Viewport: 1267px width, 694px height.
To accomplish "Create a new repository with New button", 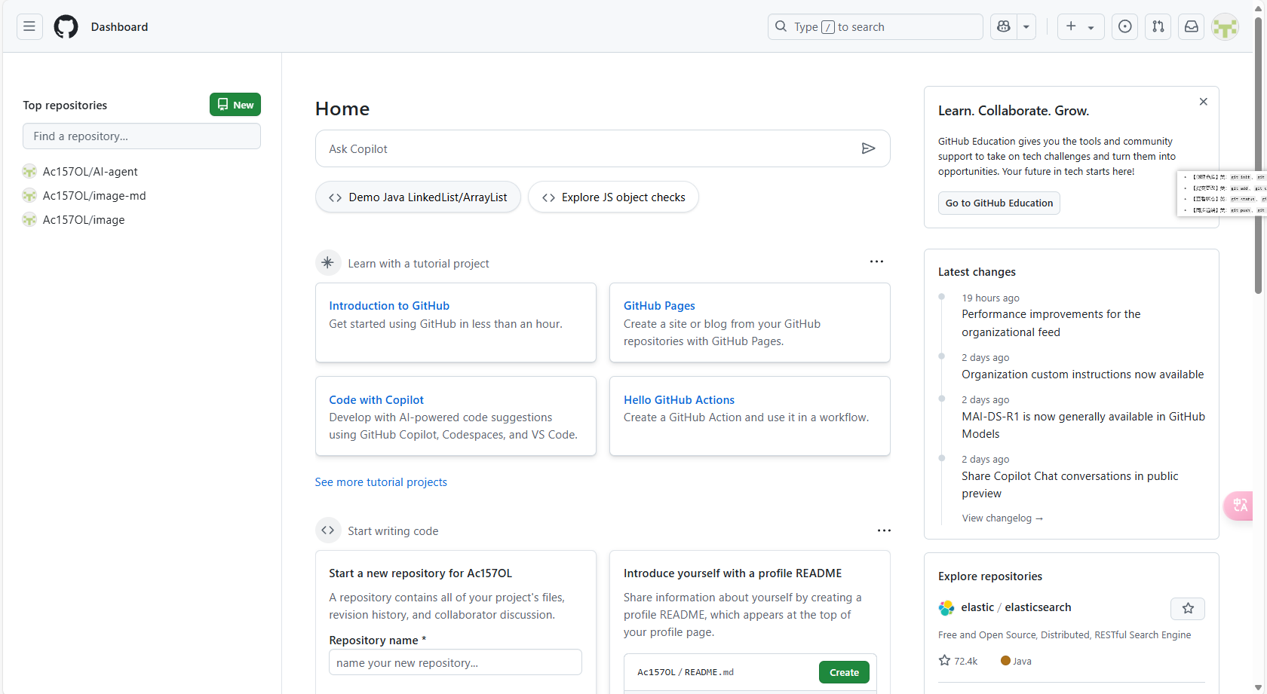I will 235,105.
